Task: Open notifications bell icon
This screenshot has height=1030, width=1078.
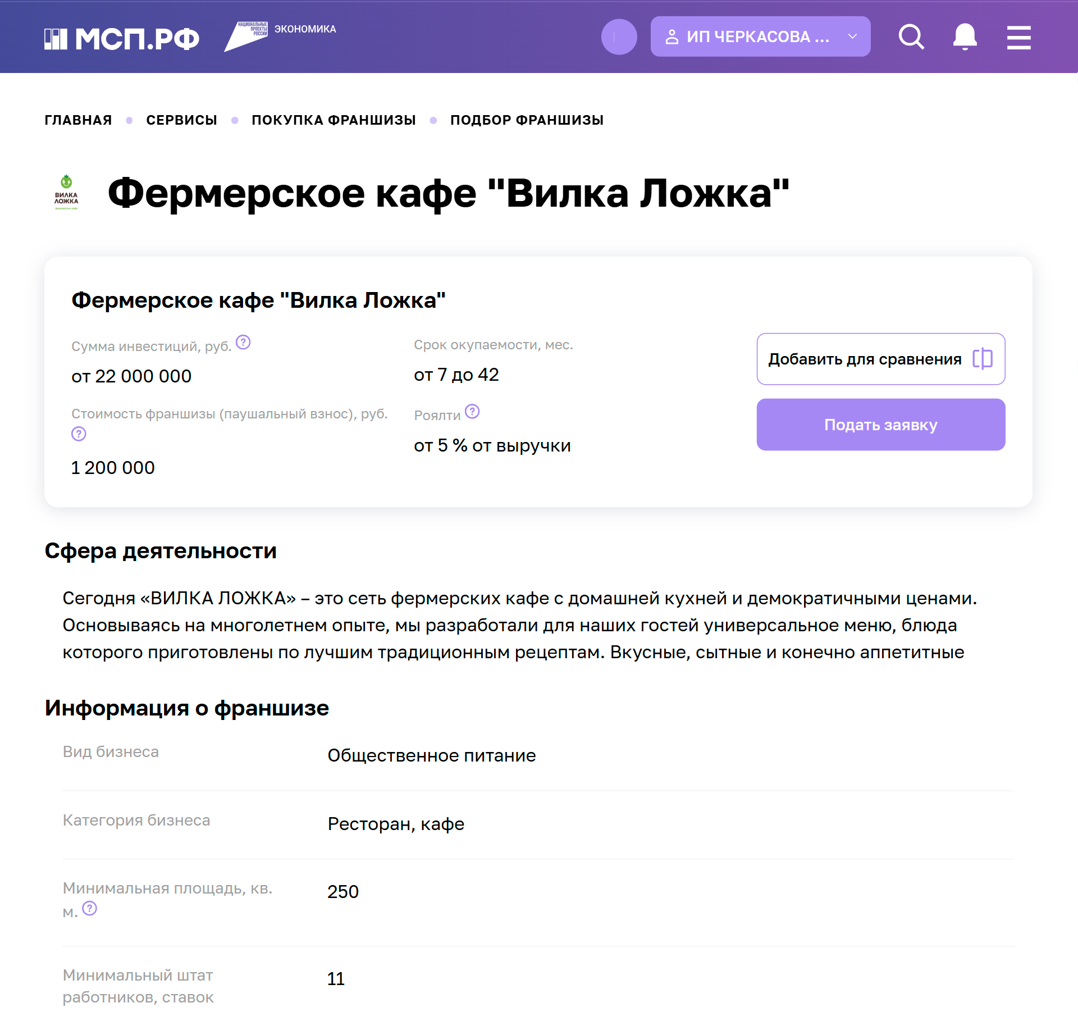Action: [965, 37]
